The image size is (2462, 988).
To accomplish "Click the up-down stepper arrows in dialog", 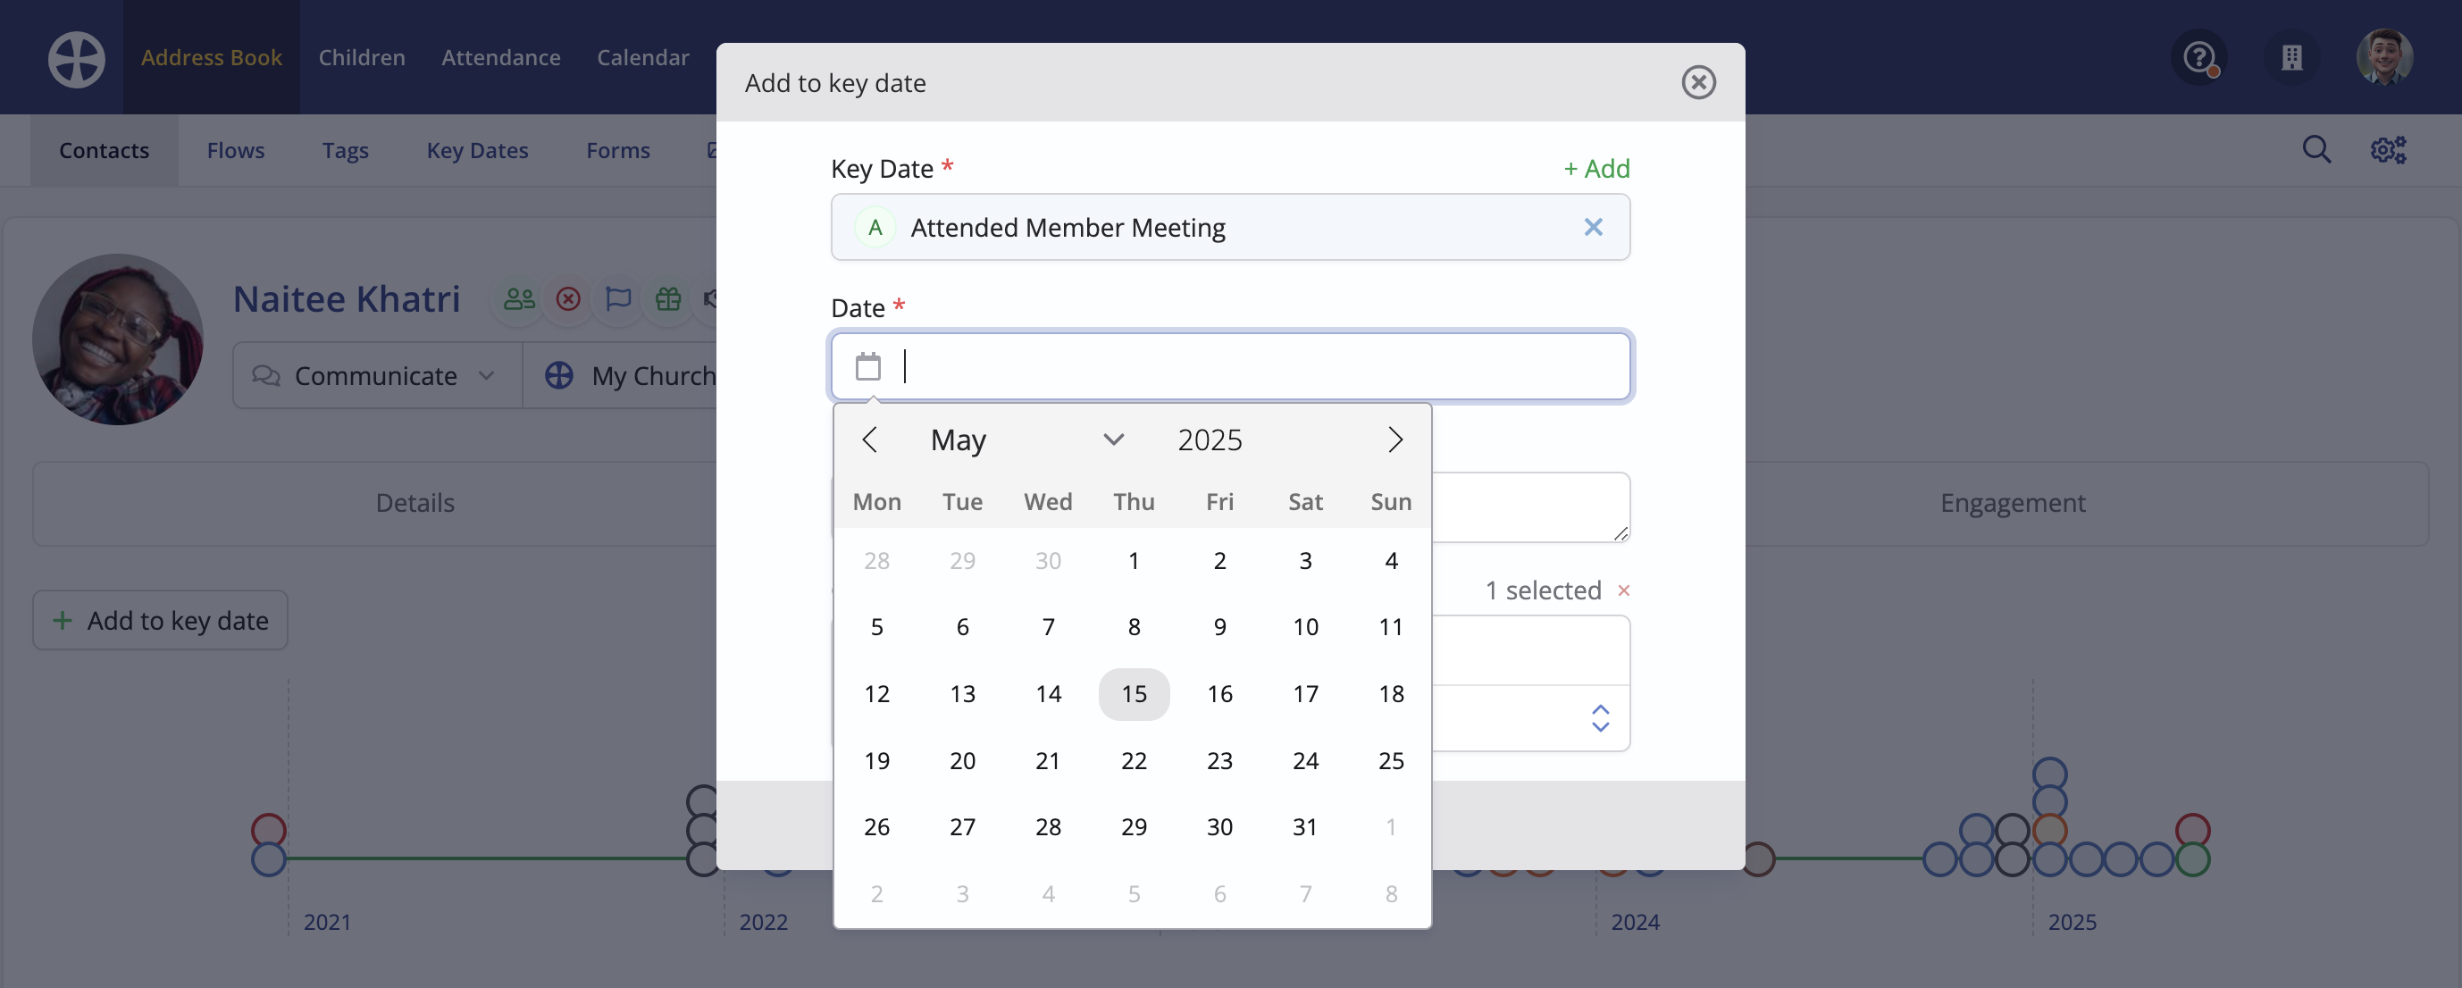I will click(1600, 717).
